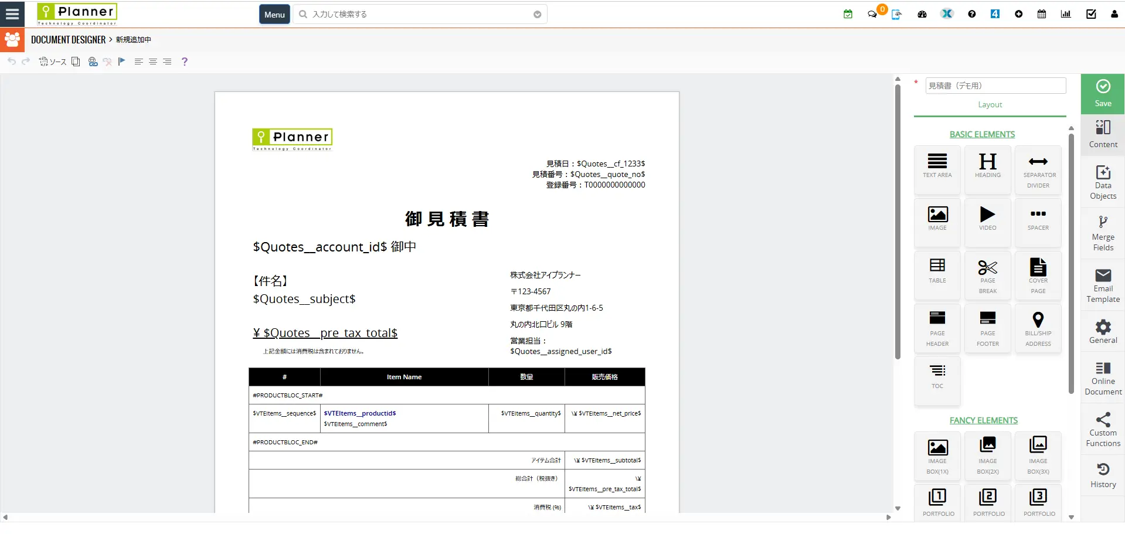Screen dimensions: 1125x534
Task: Open the bar chart reports icon
Action: [x=1066, y=14]
